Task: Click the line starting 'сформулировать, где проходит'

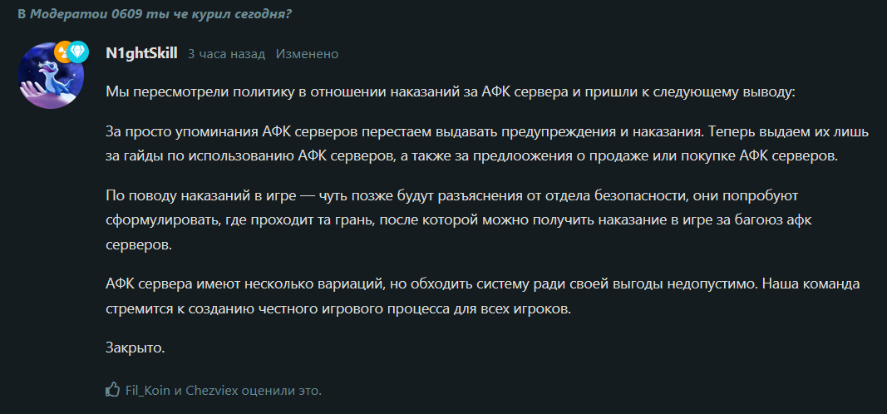Action: pyautogui.click(x=459, y=220)
